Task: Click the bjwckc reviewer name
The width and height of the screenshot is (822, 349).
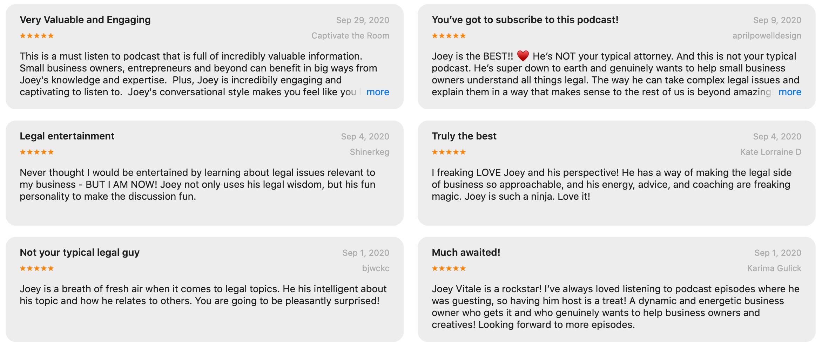Action: click(376, 268)
